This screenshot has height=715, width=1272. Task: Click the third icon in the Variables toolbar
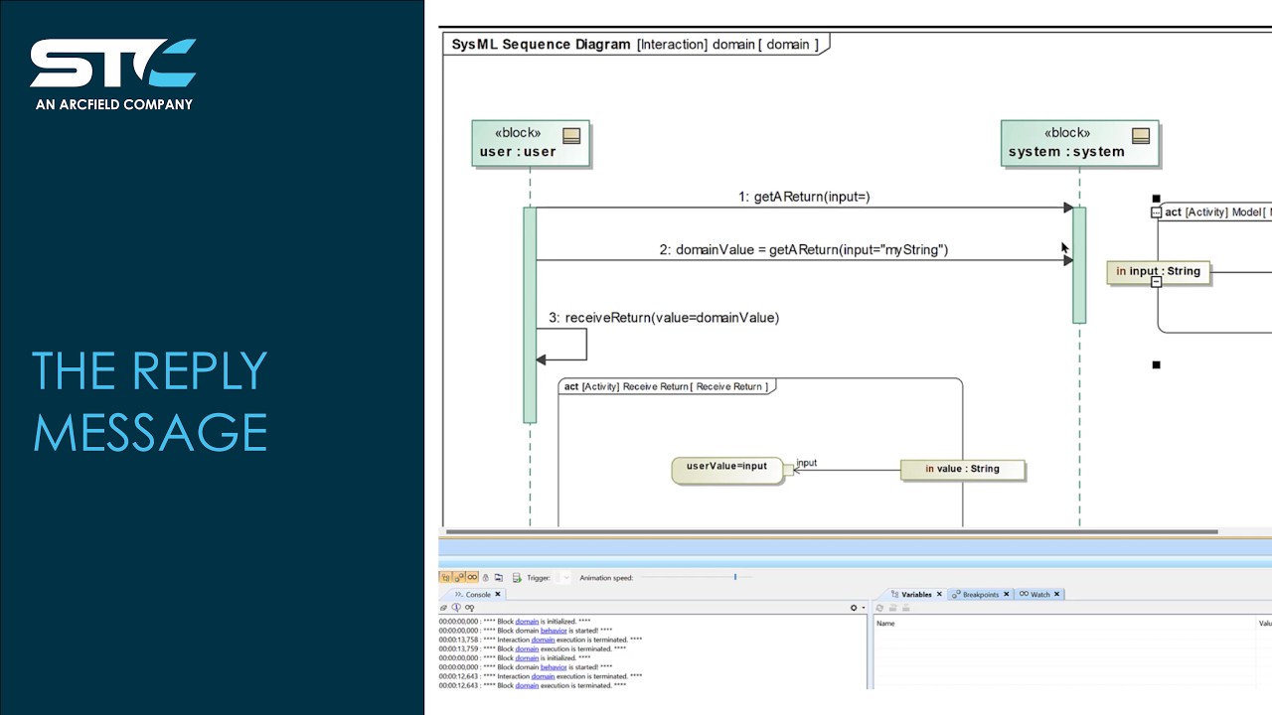(x=905, y=608)
